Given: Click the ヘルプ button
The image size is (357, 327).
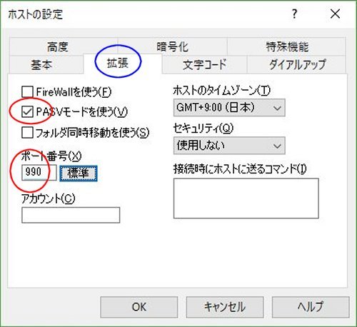Looking at the screenshot, I should click(311, 307).
